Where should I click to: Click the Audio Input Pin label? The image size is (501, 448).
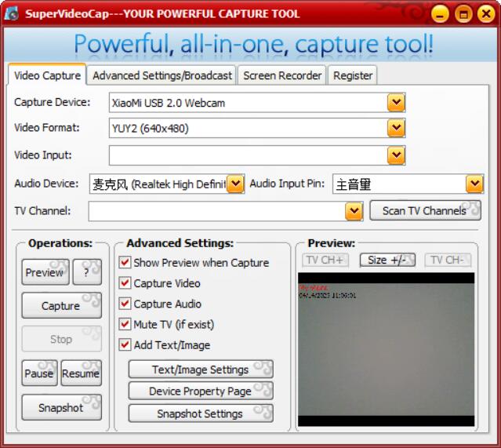click(x=287, y=184)
